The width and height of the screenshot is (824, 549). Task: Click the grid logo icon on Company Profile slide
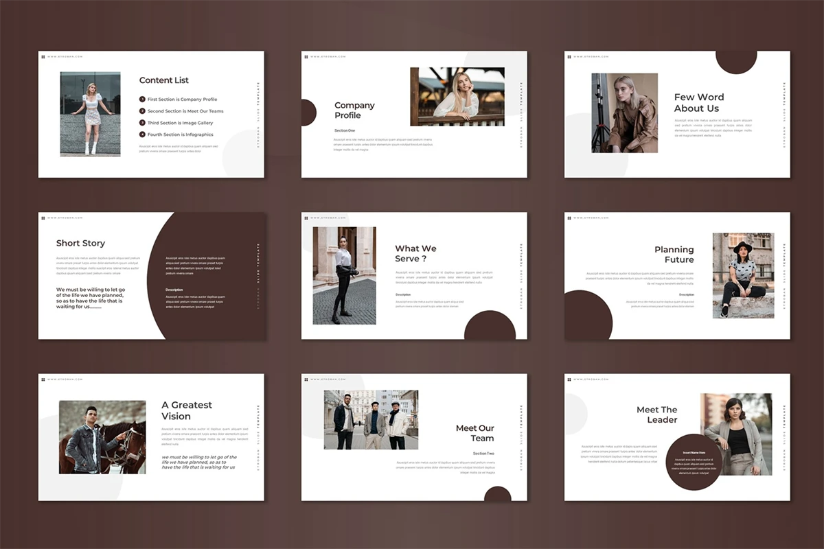[306, 56]
